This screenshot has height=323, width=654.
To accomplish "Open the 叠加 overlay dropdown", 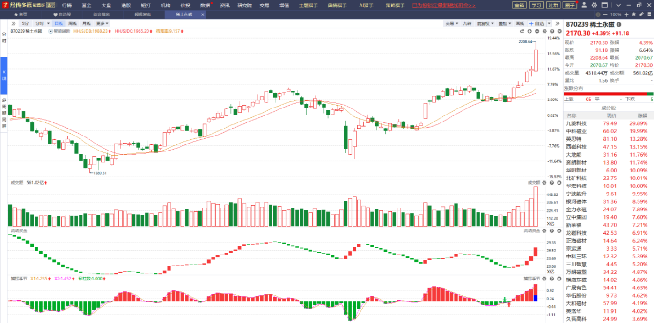I will click(x=504, y=23).
